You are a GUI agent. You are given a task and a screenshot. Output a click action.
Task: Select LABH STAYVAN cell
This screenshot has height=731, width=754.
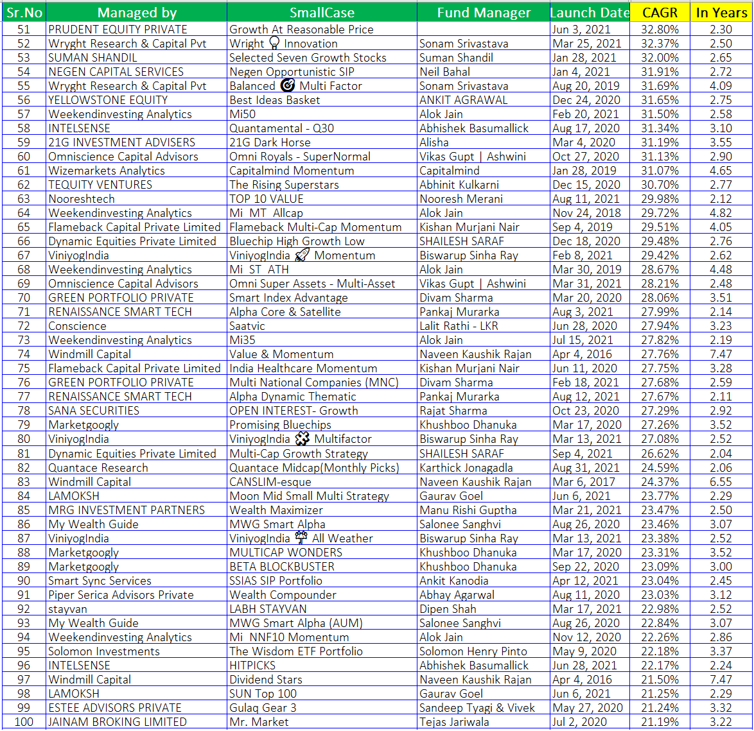(322, 609)
